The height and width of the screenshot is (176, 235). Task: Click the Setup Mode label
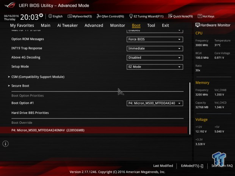tap(20, 67)
